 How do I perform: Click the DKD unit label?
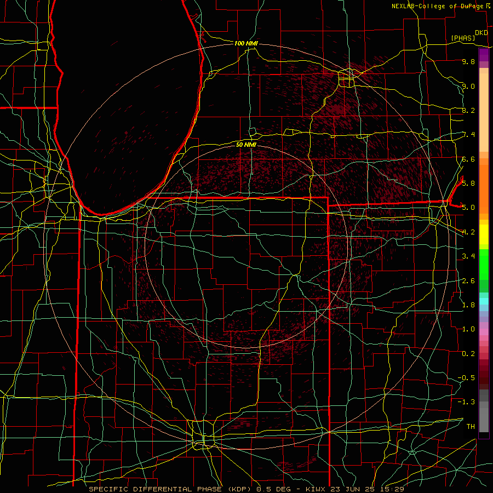tap(481, 33)
